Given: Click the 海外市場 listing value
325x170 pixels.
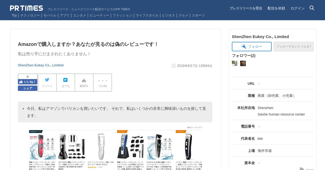Looking at the screenshot, I should (x=265, y=151).
